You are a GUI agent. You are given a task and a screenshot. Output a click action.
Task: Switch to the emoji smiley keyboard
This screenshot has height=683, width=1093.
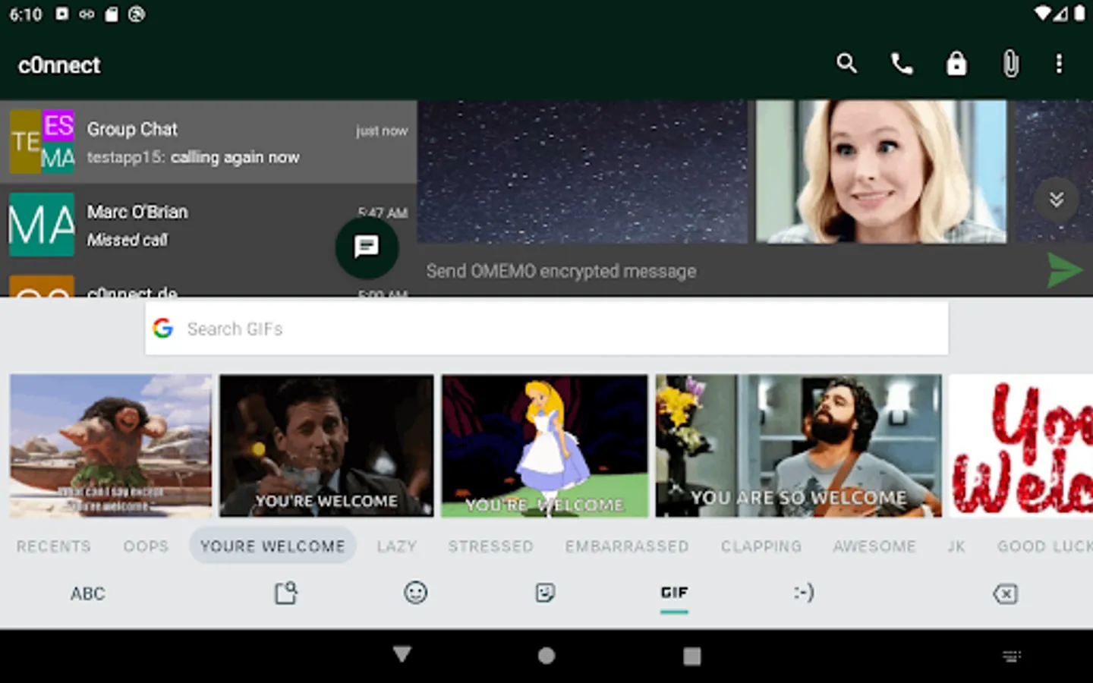click(415, 593)
